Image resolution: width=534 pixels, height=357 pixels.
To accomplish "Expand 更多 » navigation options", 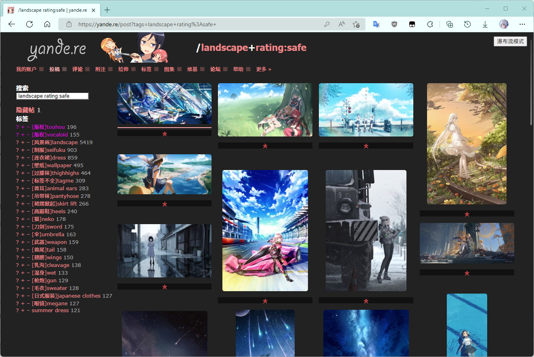I will 264,69.
